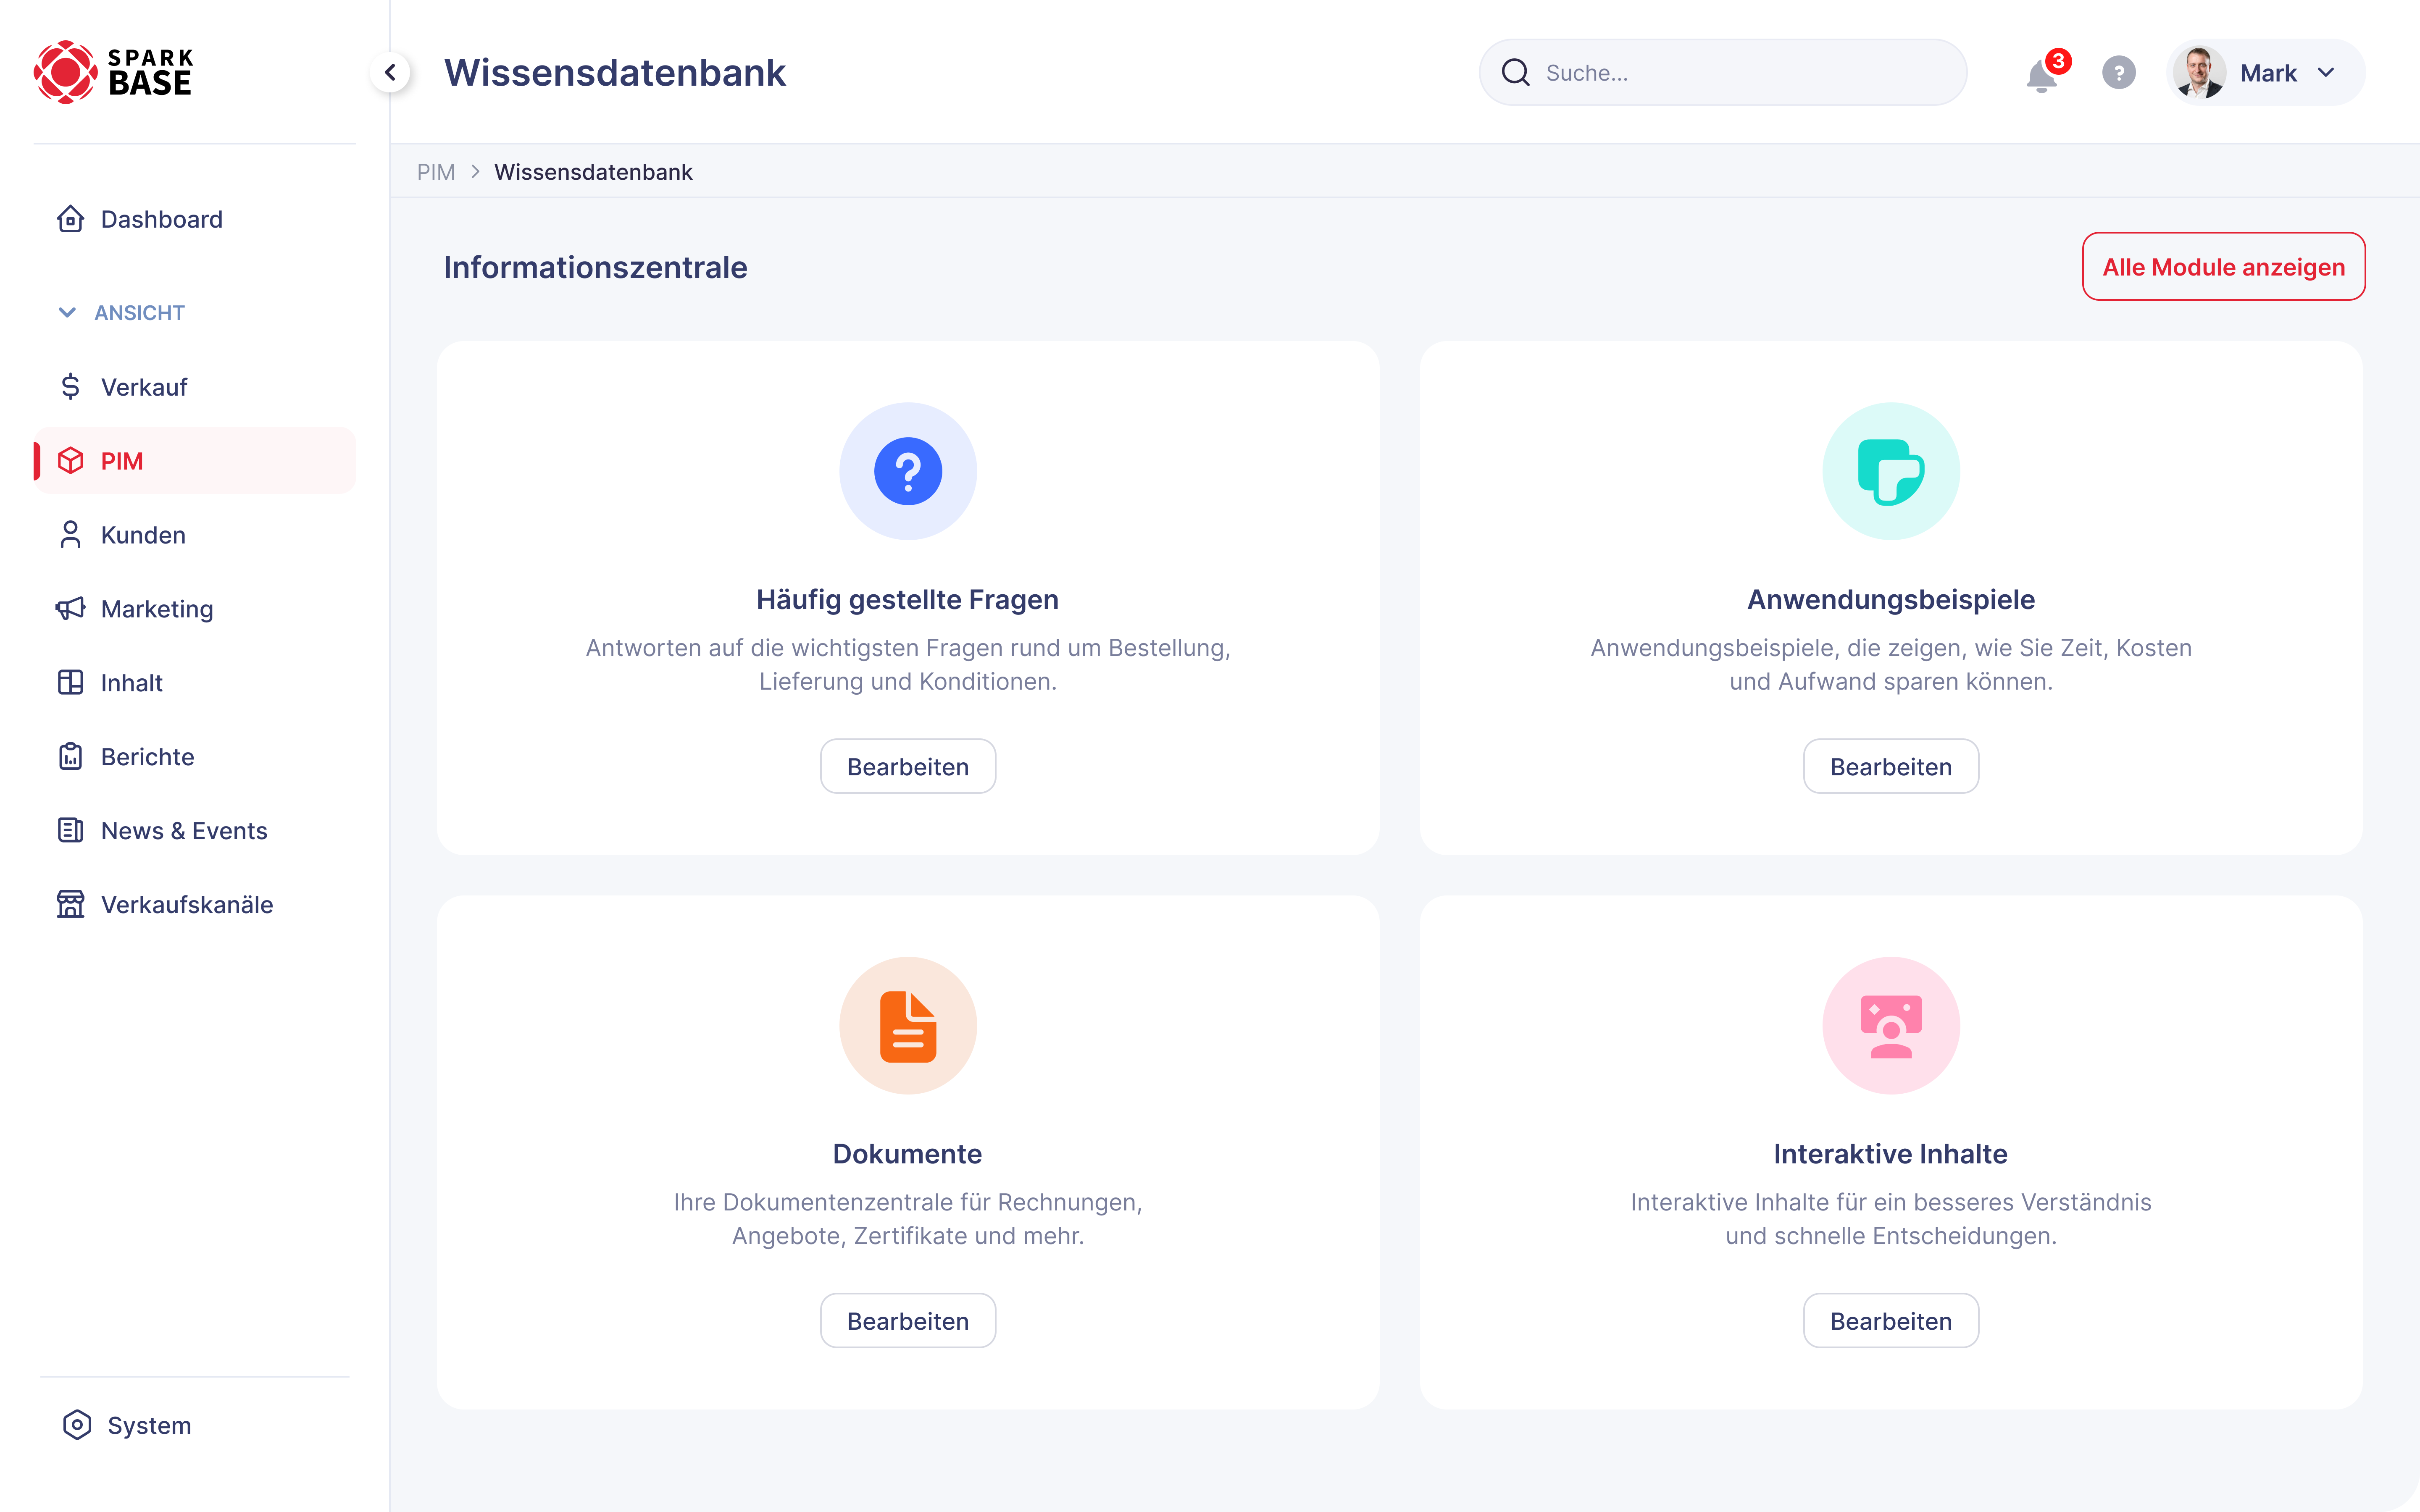Image resolution: width=2420 pixels, height=1512 pixels.
Task: Click Alle Module anzeigen button
Action: tap(2223, 267)
